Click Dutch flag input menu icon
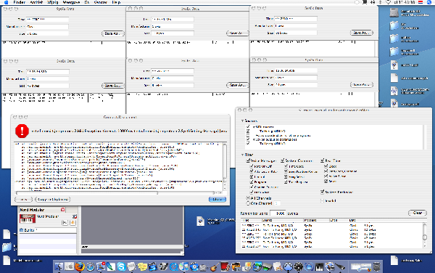 pyautogui.click(x=420, y=2)
